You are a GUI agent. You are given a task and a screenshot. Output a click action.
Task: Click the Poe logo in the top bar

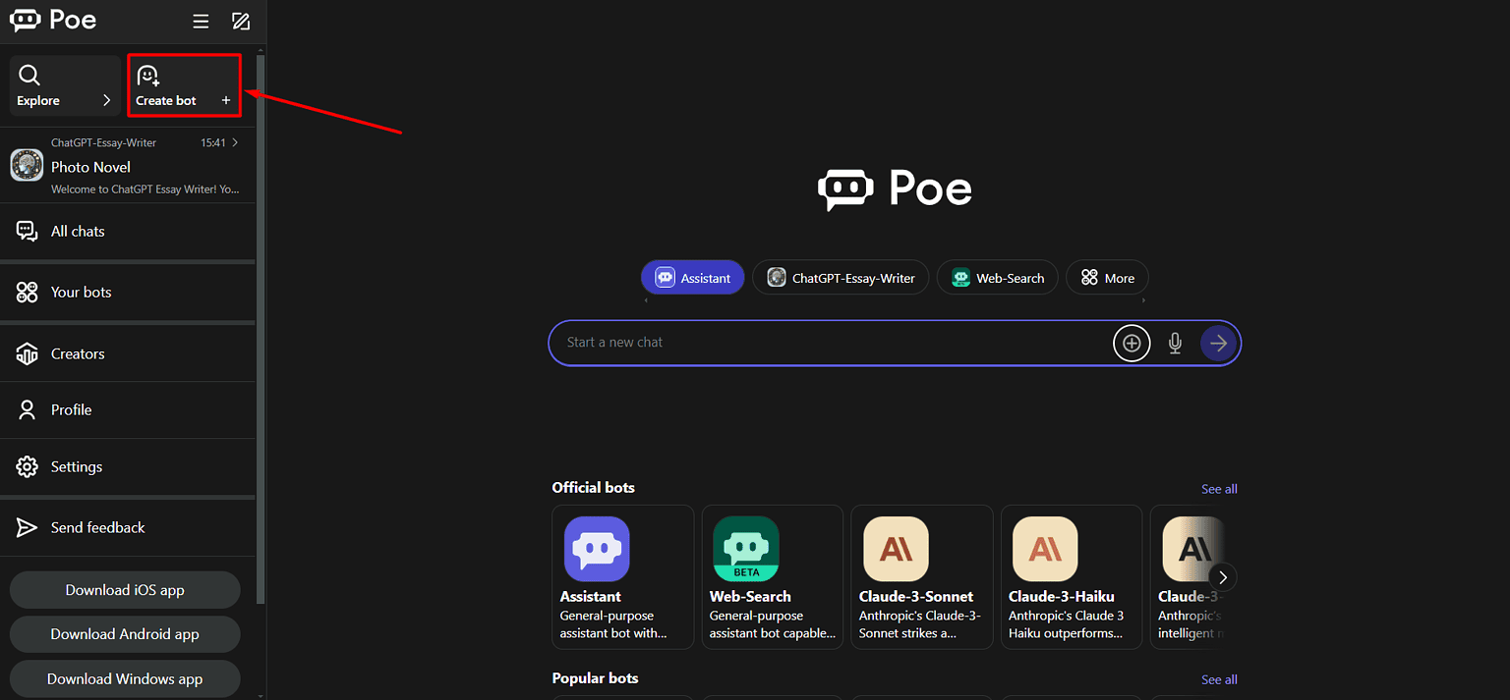(53, 20)
